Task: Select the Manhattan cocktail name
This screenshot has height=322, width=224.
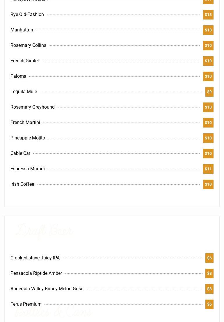Action: pyautogui.click(x=22, y=30)
